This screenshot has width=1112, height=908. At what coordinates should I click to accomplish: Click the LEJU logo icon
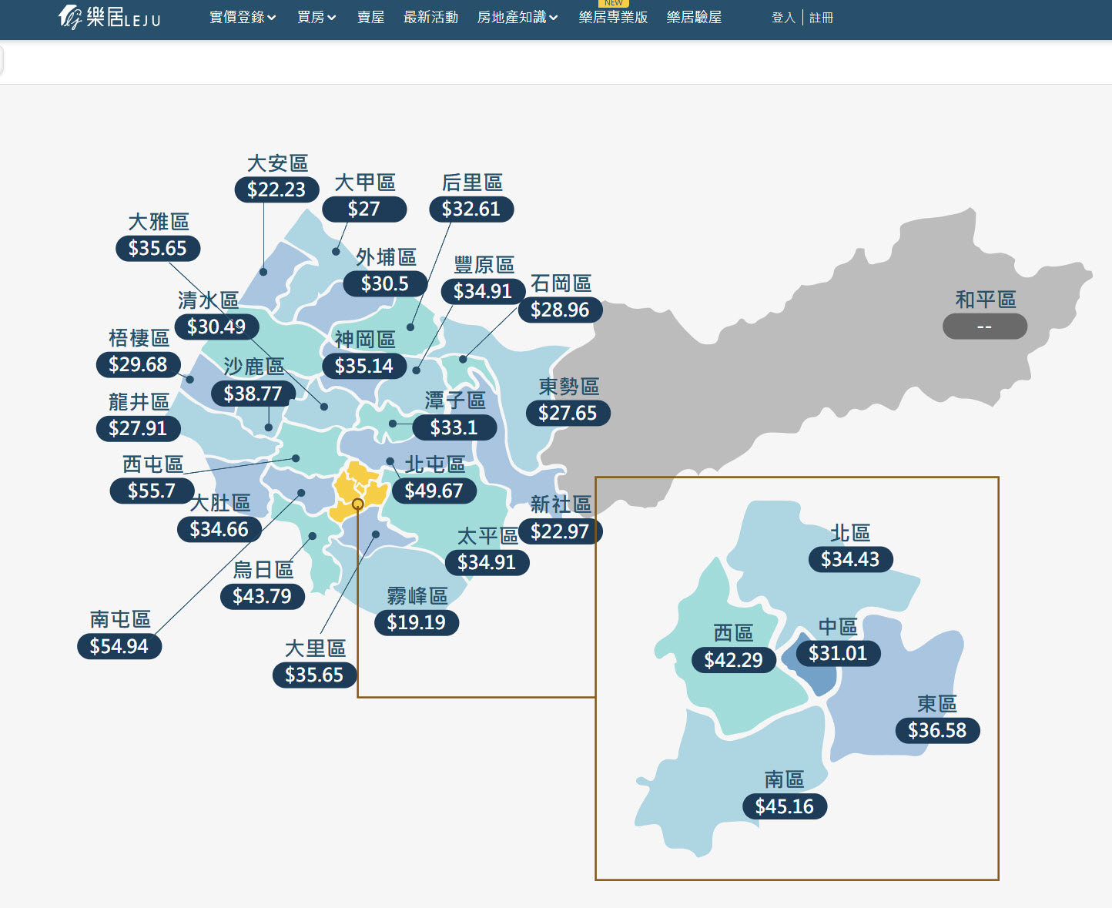[x=70, y=17]
